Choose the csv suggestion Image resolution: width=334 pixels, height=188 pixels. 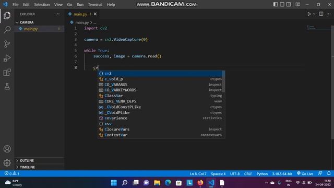(160, 124)
